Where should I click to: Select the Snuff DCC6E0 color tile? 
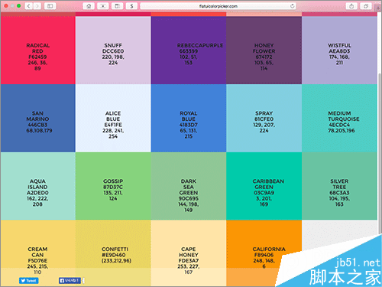pyautogui.click(x=113, y=51)
